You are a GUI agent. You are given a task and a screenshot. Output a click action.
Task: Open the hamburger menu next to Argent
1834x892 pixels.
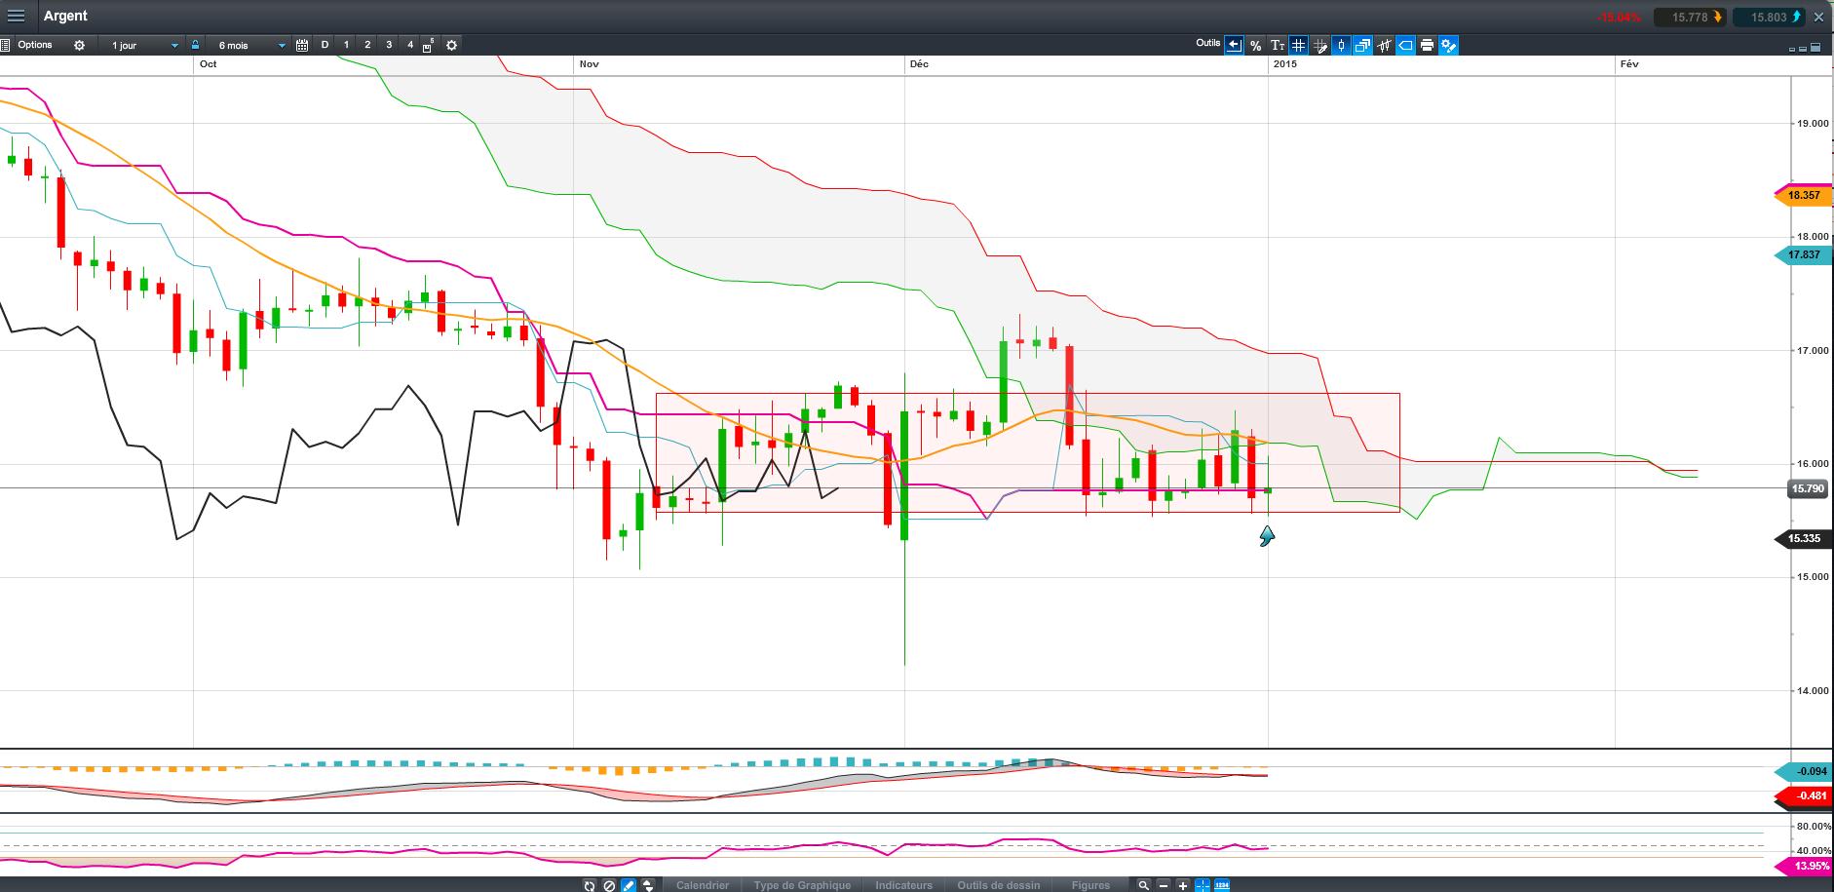[16, 16]
